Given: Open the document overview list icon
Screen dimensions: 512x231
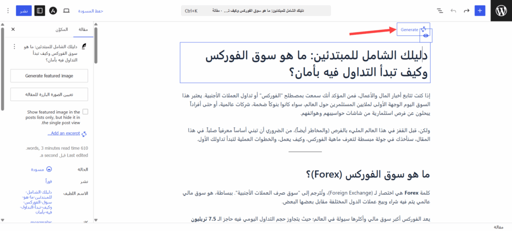Looking at the screenshot, I should click(x=440, y=10).
